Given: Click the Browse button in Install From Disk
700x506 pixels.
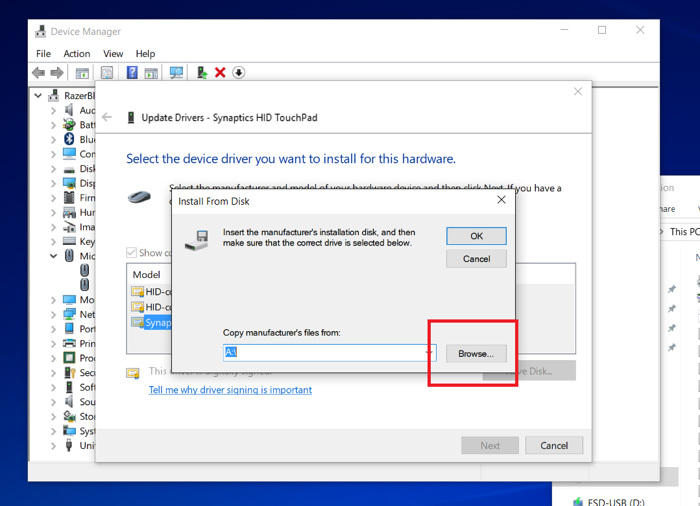Looking at the screenshot, I should (x=476, y=353).
